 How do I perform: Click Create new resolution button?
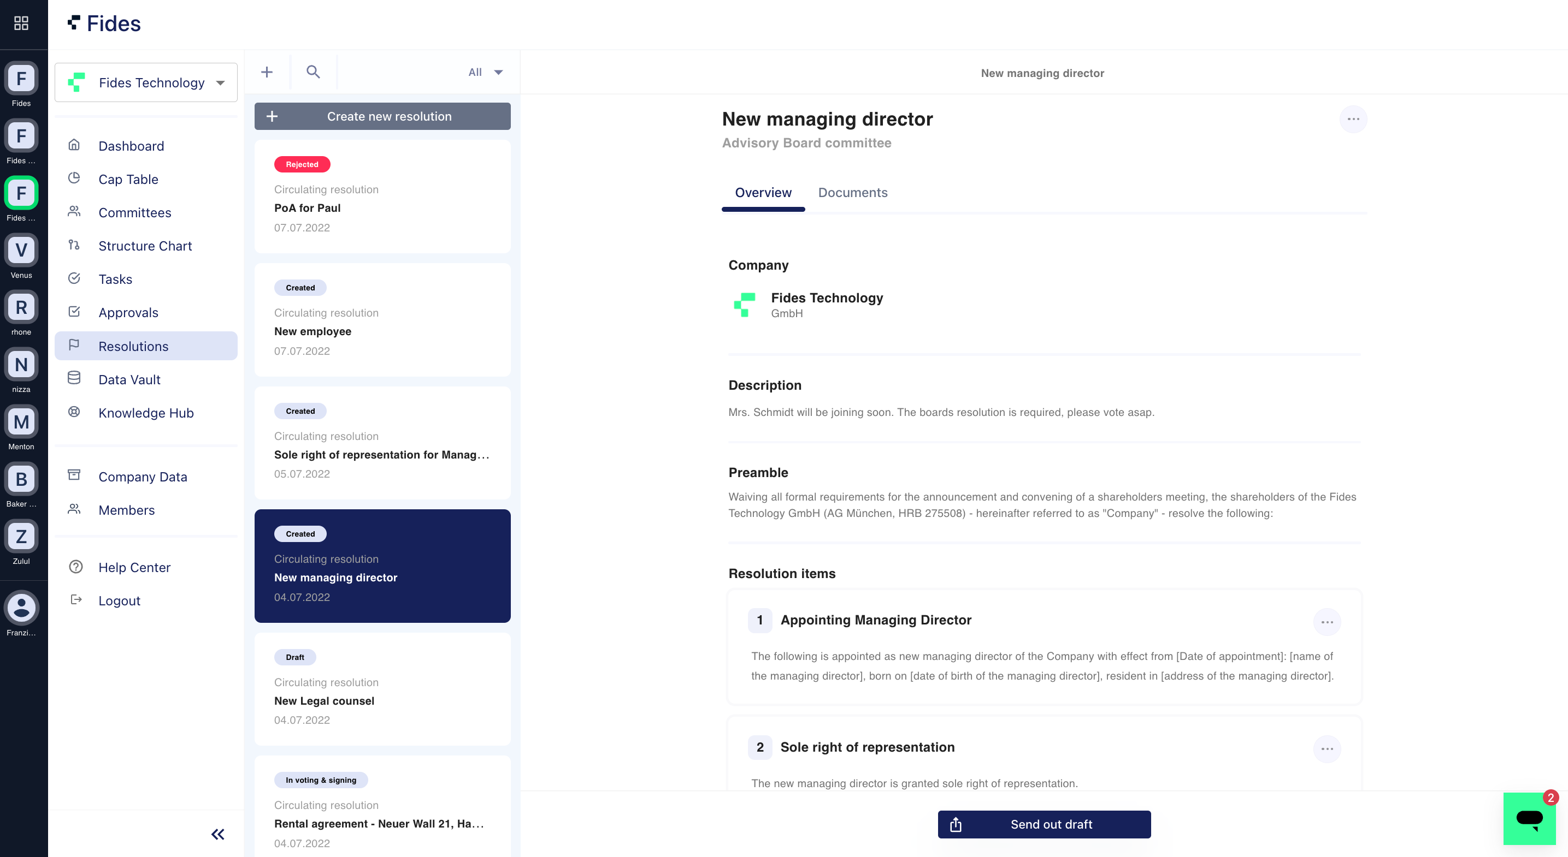click(x=382, y=116)
